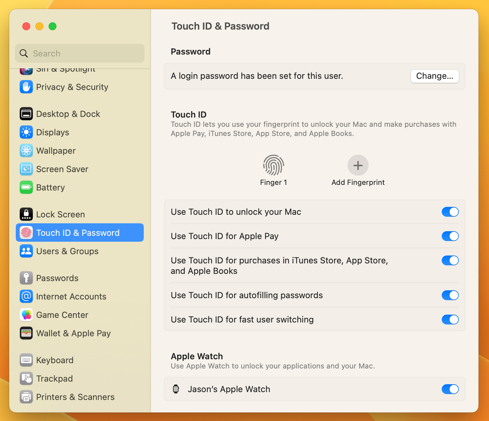
Task: Open Game Center via its colorful icon
Action: 26,315
